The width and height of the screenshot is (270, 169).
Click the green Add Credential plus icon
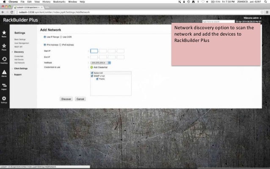click(91, 67)
